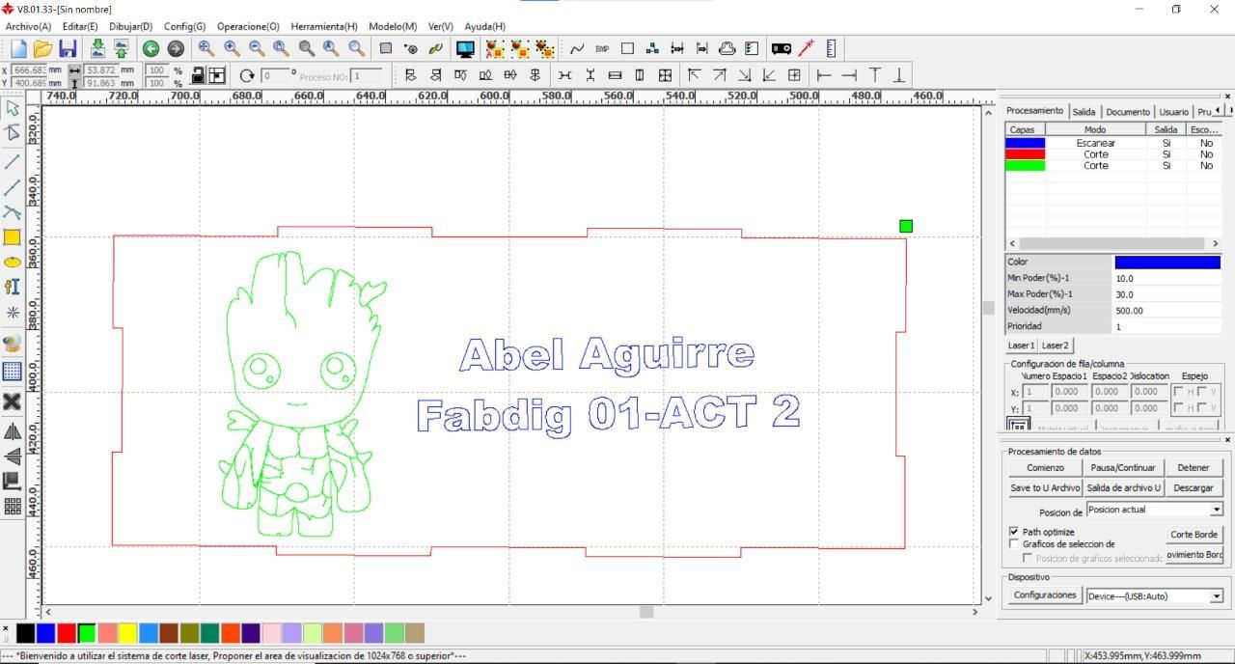Select the green Corte layer row
The image size is (1235, 664).
coord(1113,166)
